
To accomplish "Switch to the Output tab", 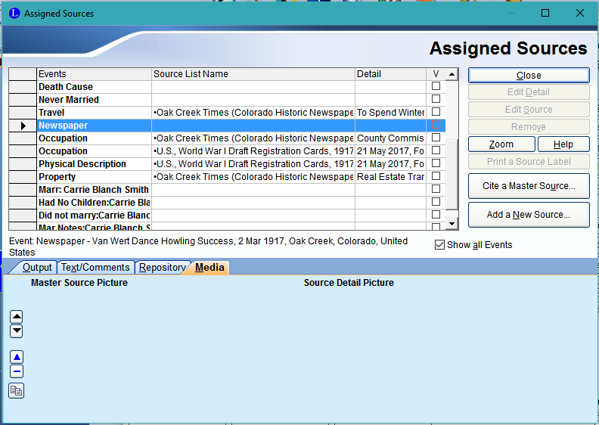I will (x=36, y=267).
